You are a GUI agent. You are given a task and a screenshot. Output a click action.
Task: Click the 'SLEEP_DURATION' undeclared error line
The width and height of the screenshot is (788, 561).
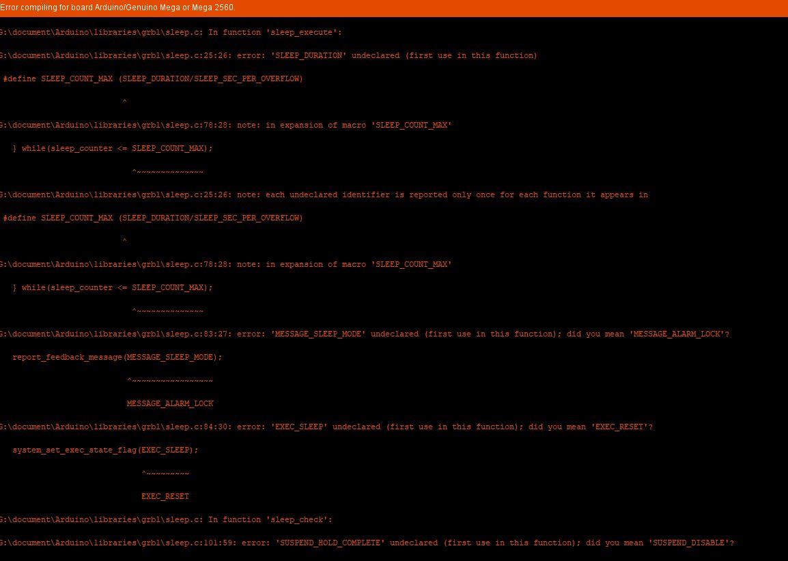268,56
